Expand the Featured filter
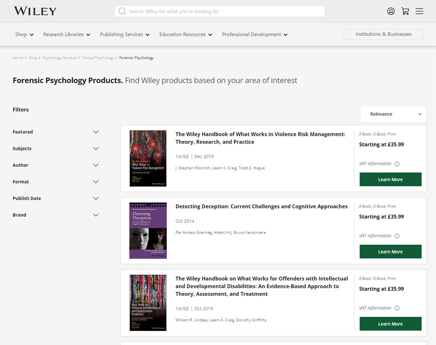Viewport: 436px width, 345px height. pos(56,132)
